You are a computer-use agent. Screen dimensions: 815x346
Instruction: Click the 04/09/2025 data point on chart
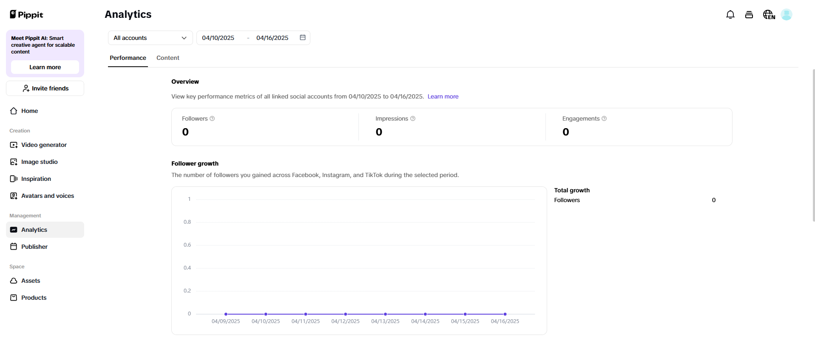226,314
